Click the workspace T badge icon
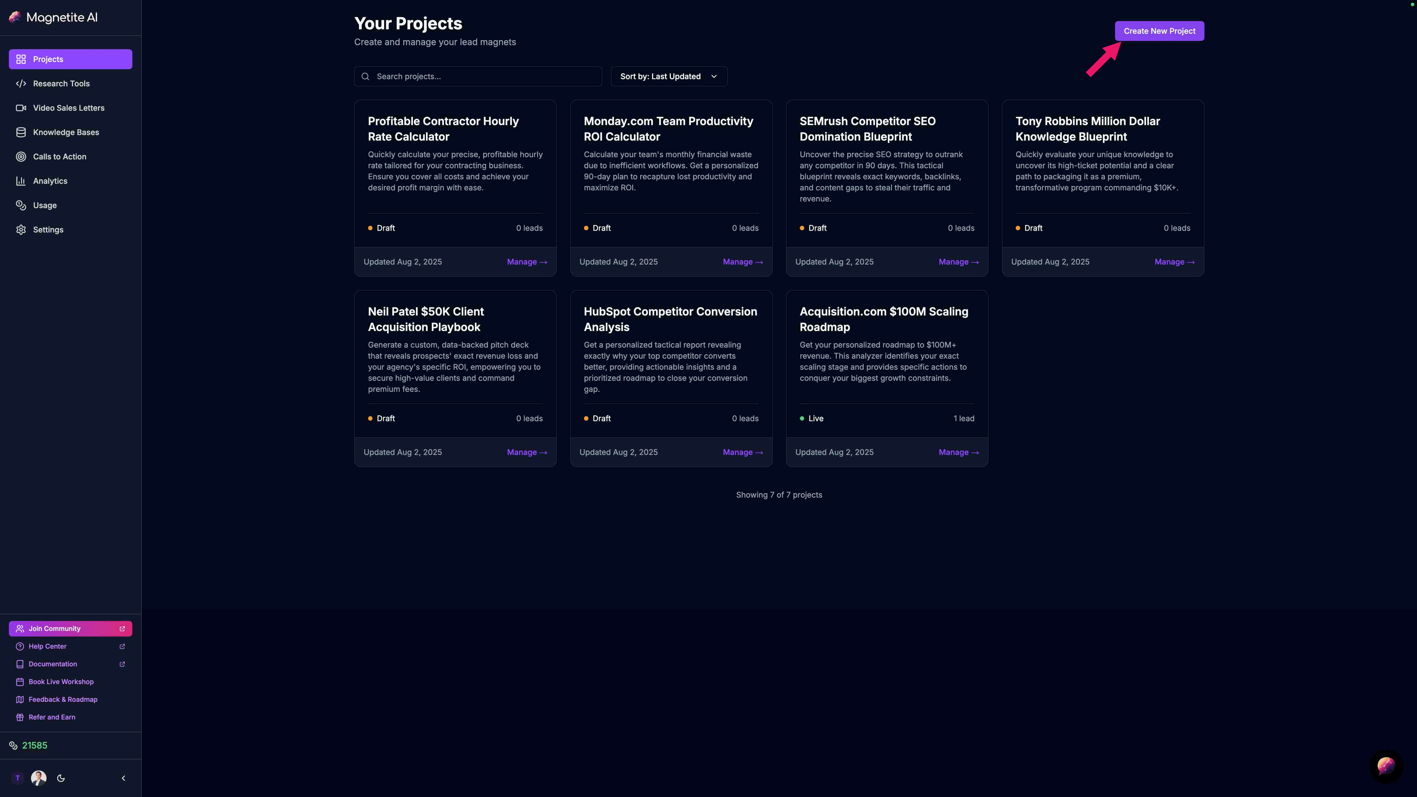 click(18, 778)
